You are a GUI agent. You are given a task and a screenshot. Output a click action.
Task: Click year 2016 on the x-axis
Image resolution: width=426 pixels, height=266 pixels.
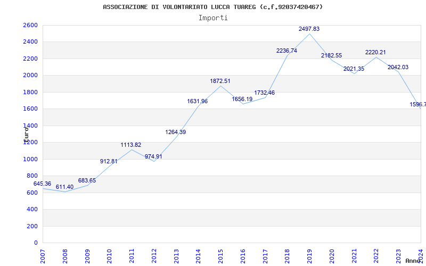point(243,256)
